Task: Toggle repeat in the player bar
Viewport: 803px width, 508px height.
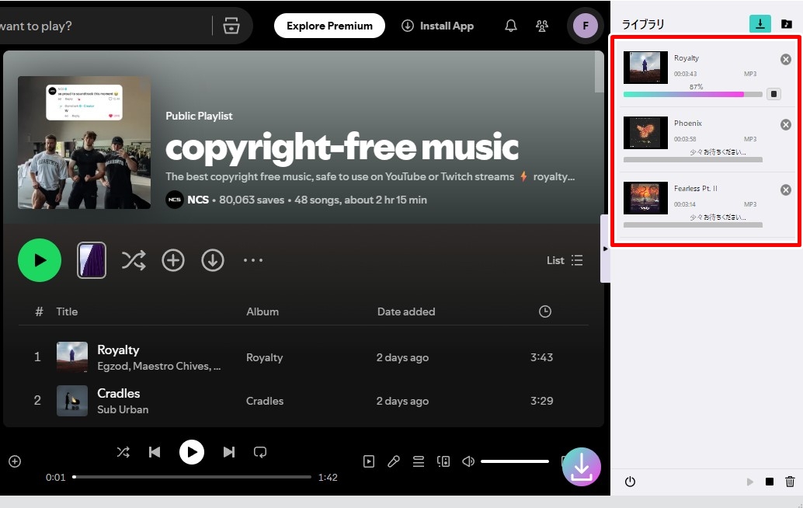Action: click(x=260, y=452)
